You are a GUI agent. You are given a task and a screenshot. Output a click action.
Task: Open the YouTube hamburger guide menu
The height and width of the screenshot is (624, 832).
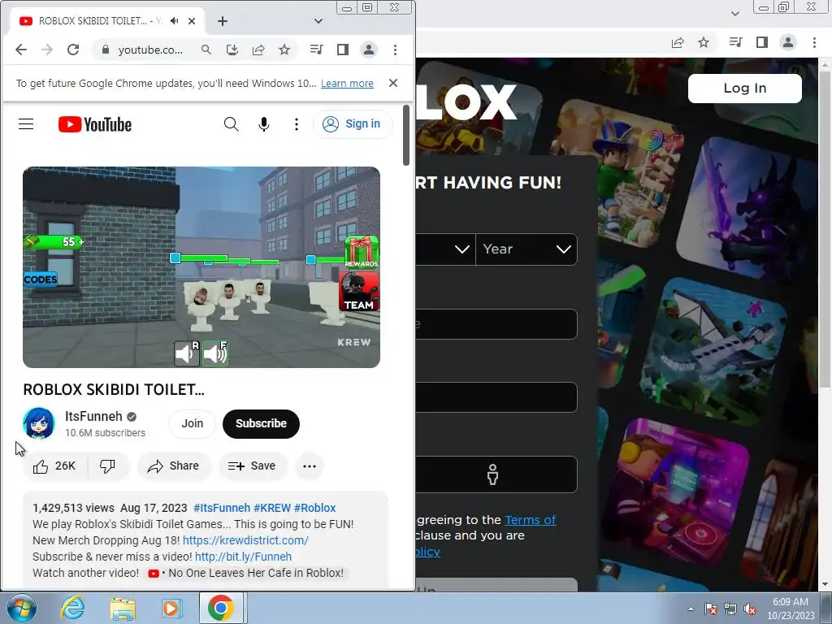tap(26, 124)
